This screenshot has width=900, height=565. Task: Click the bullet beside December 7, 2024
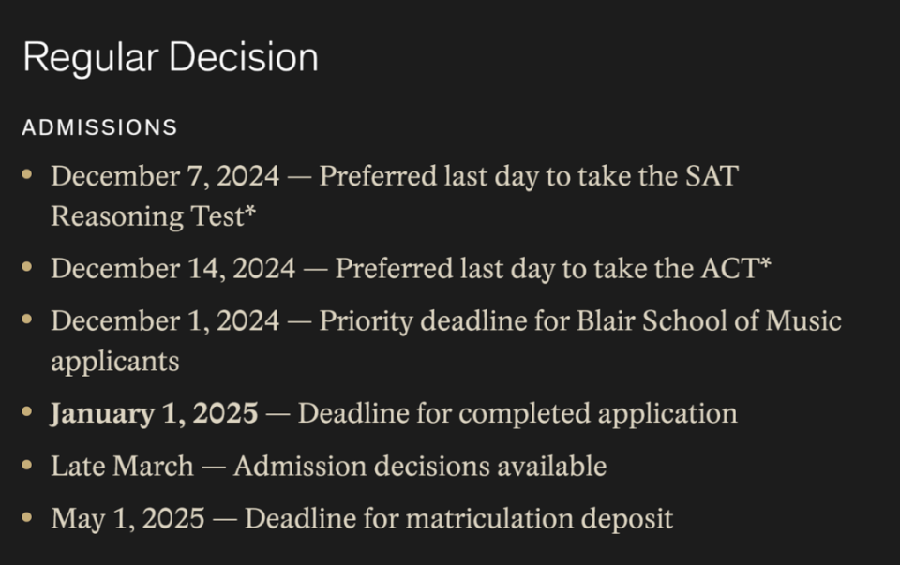point(27,174)
